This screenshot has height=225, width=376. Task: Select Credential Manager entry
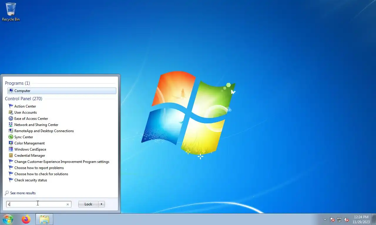[30, 156]
